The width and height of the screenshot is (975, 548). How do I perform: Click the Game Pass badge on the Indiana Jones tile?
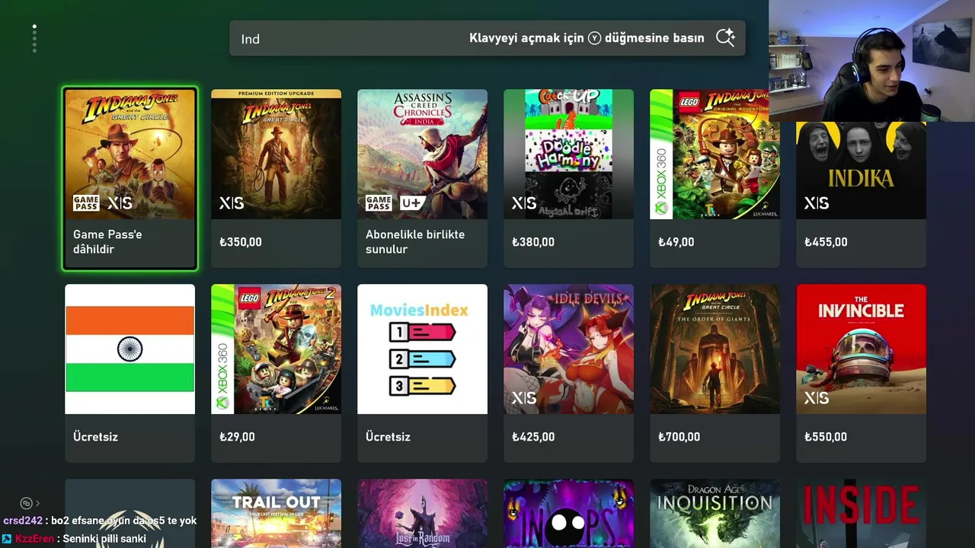tap(86, 203)
